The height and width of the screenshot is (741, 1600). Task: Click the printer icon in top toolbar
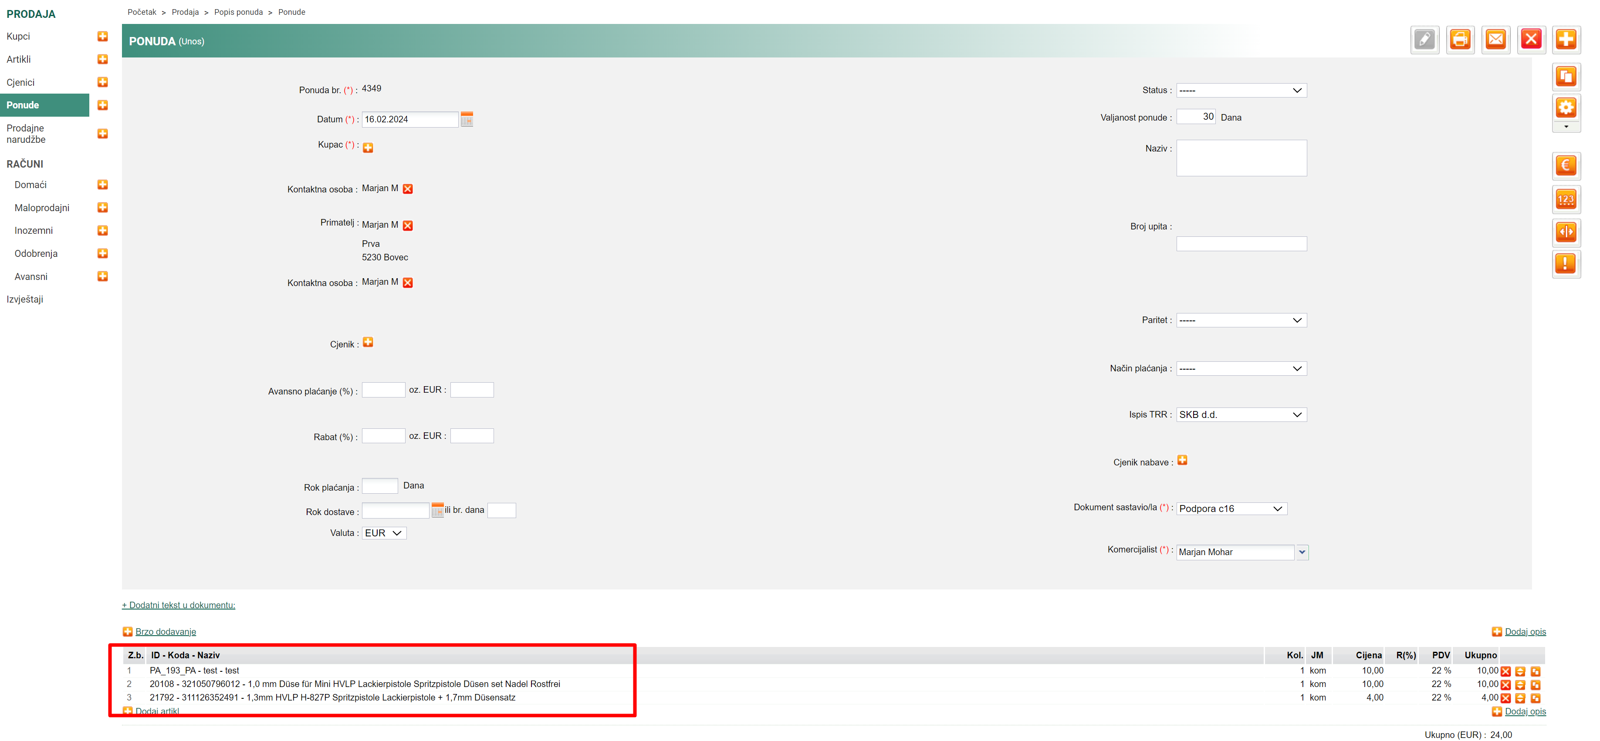coord(1460,40)
